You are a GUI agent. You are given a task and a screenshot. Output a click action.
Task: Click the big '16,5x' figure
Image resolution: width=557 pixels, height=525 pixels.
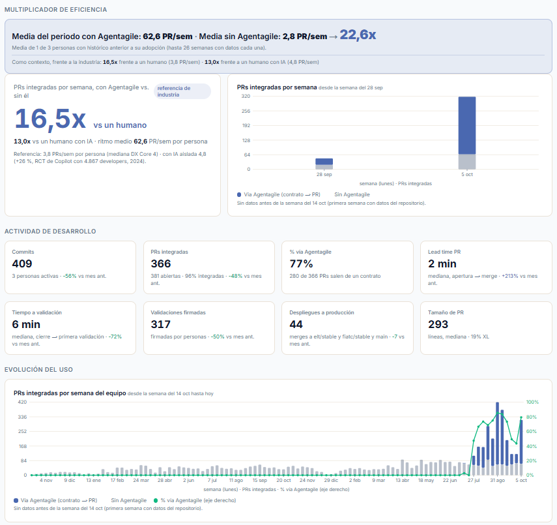(x=50, y=119)
